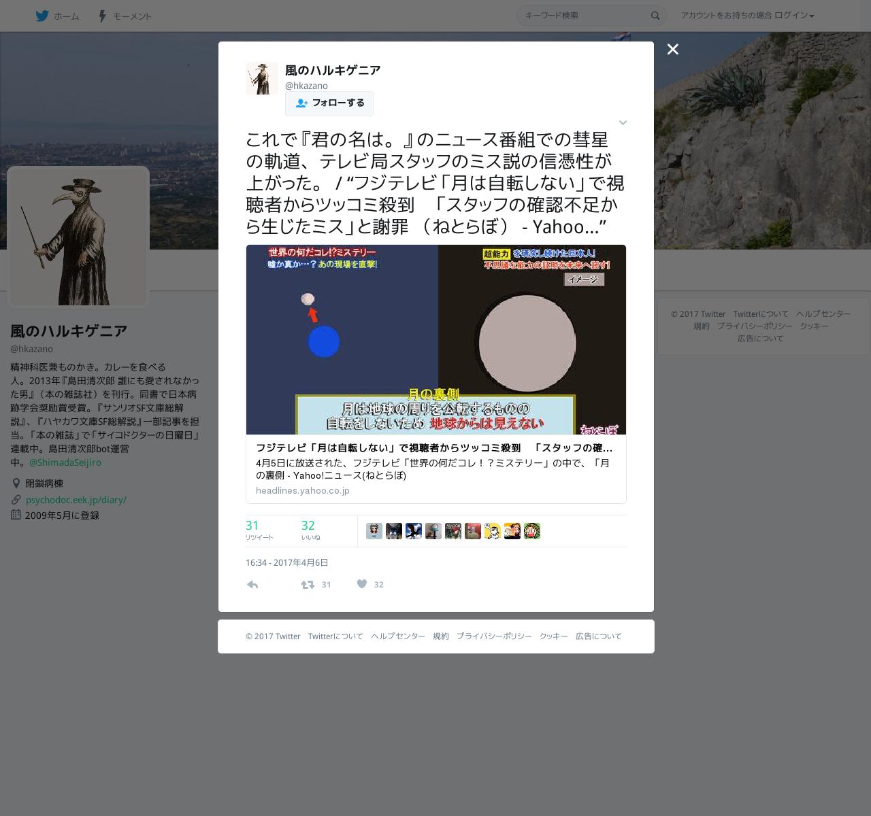Open @ShimadaSeijiro mention in bio
This screenshot has height=816, width=871.
[65, 462]
